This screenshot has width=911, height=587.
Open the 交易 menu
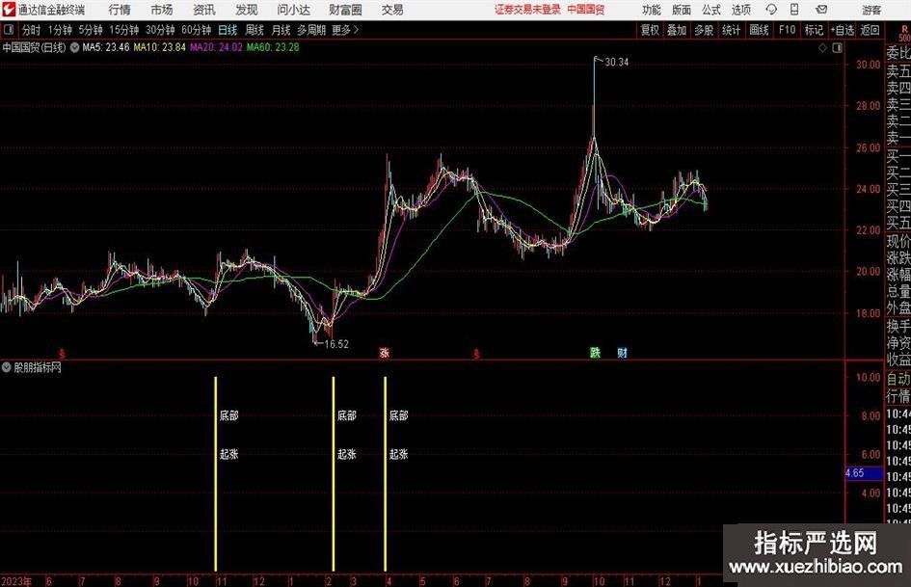pyautogui.click(x=392, y=10)
